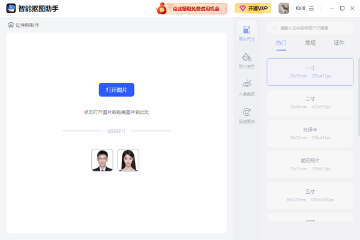This screenshot has height=240, width=360.
Task: Click the 打开图片 button
Action: (116, 89)
